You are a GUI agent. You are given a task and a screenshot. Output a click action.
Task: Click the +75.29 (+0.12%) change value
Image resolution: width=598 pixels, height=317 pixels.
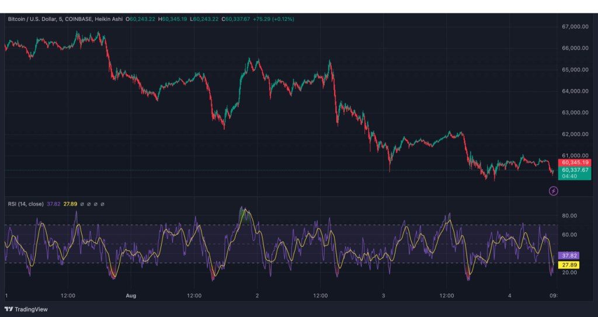tap(274, 19)
